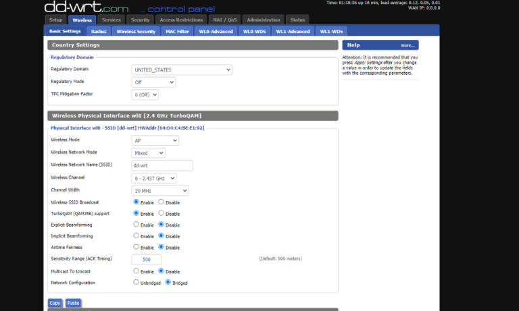Open the Wireless main tab
519x311 pixels.
pos(82,20)
